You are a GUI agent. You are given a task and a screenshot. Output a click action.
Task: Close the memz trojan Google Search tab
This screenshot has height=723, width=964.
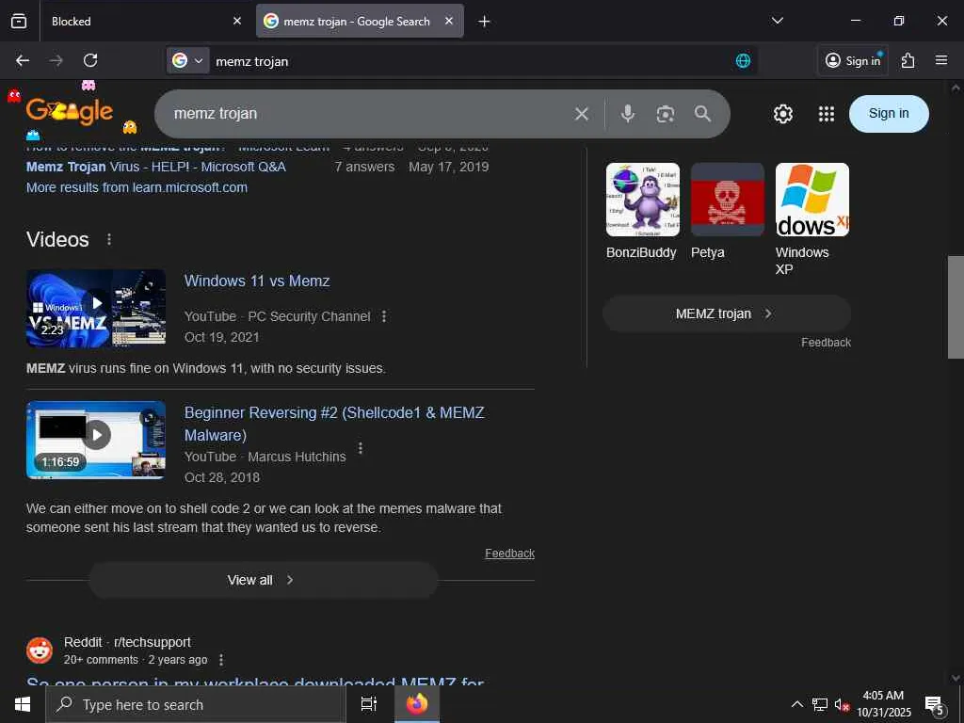(449, 21)
